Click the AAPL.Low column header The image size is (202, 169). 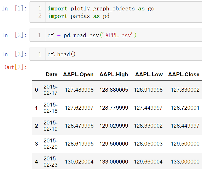point(149,74)
